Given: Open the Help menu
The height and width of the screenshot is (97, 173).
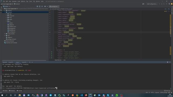Looking at the screenshot, I should [42, 1].
